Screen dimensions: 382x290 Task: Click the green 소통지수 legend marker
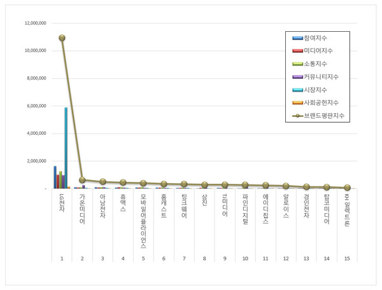tap(297, 64)
